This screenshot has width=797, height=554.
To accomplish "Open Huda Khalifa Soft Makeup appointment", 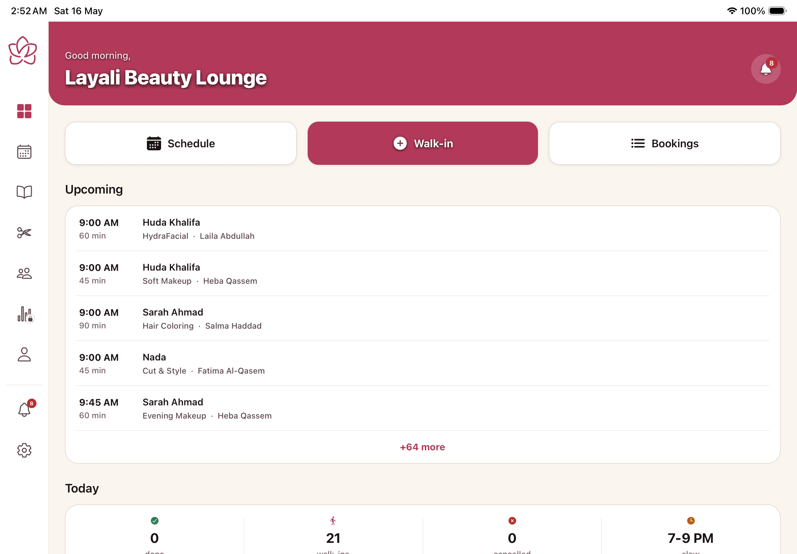I will [422, 274].
